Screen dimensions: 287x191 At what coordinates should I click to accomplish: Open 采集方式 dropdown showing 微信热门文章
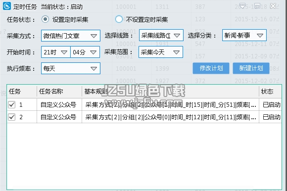(71, 36)
